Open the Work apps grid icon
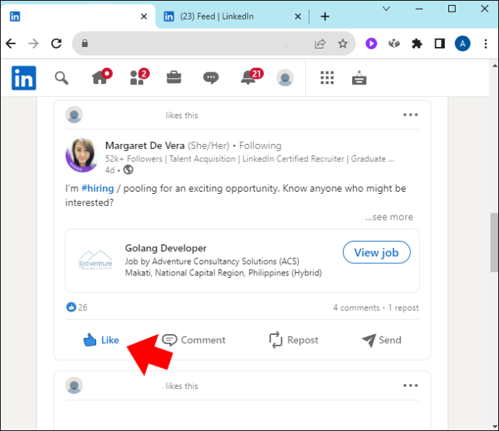 [x=327, y=77]
